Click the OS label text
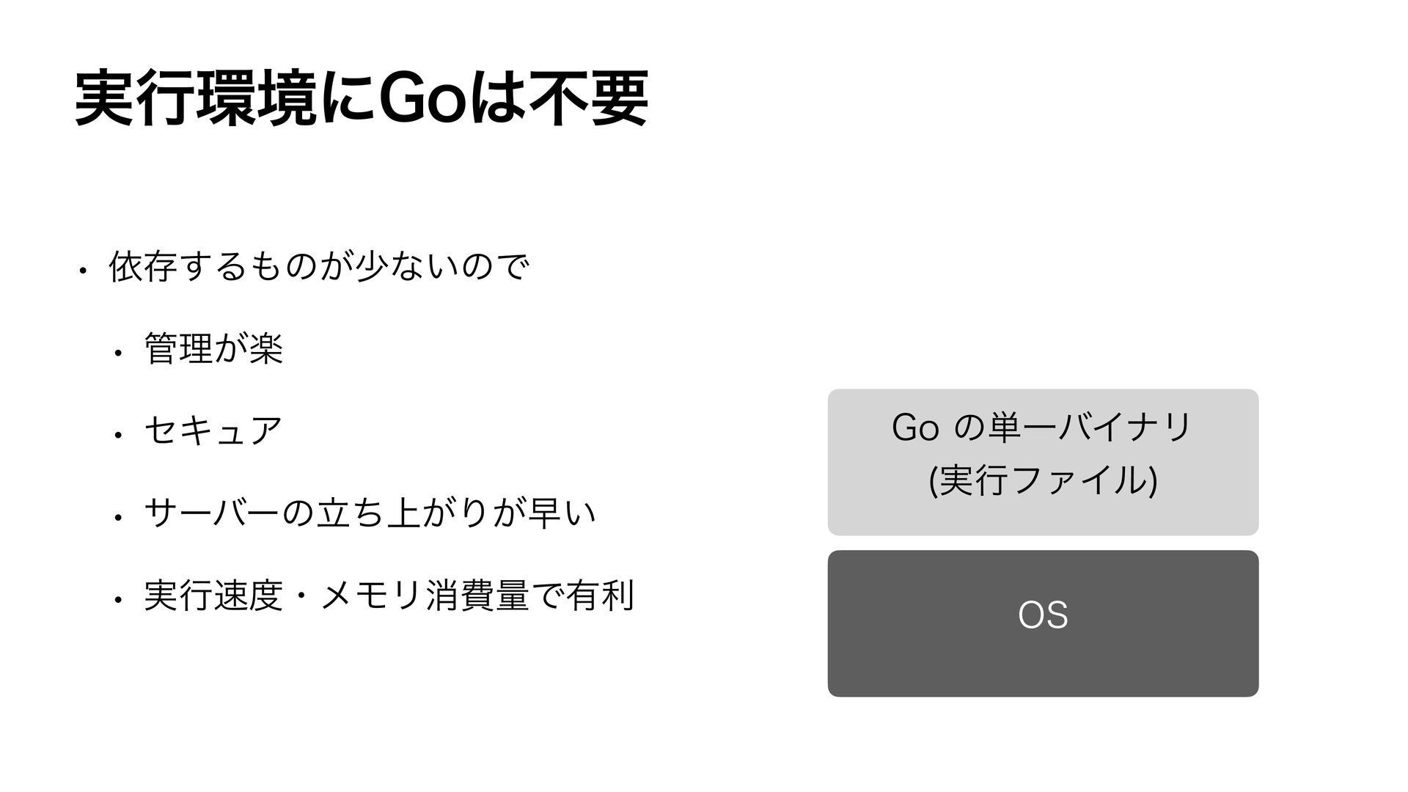This screenshot has height=792, width=1408. point(1043,615)
